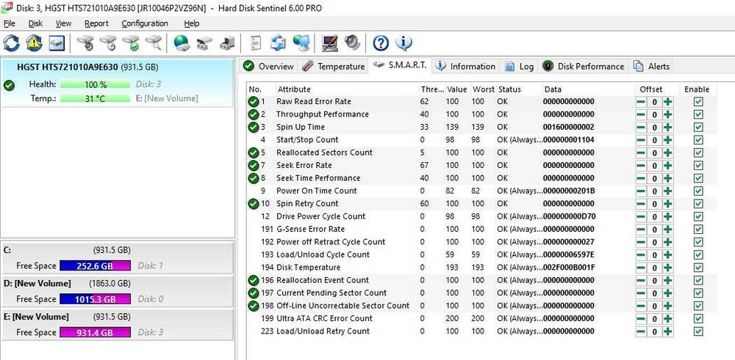Increase offset for Reallocated Sectors Count
Viewport: 735px width, 360px height.
667,153
